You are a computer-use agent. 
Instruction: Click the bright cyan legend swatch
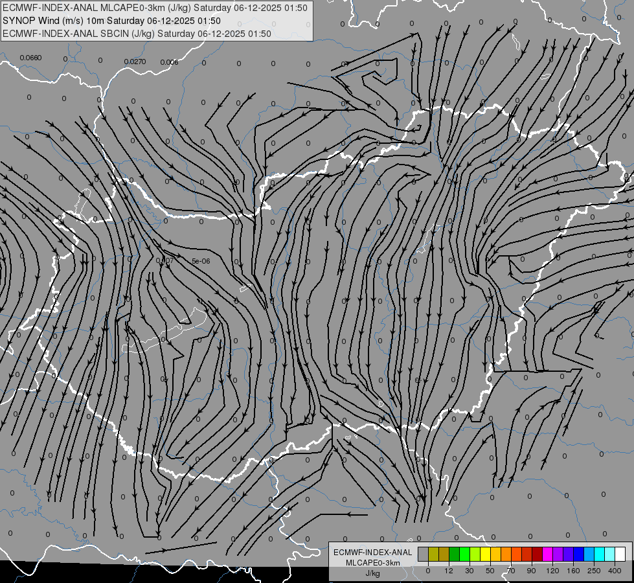click(x=600, y=554)
